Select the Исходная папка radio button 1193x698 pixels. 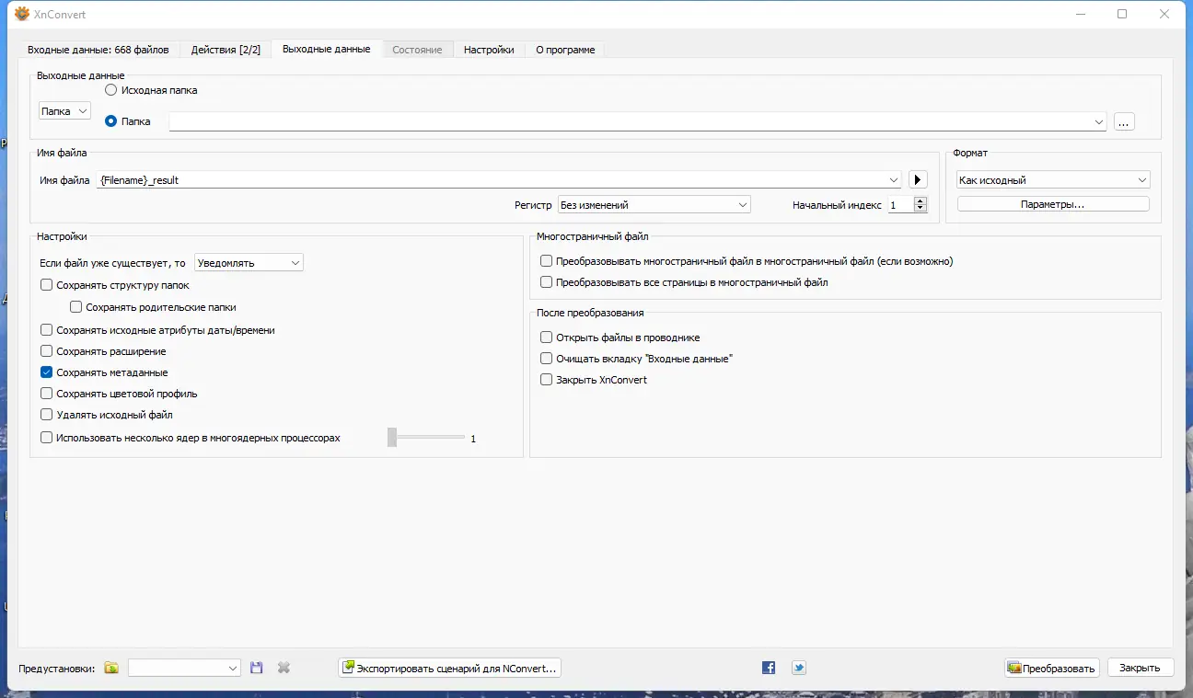[x=111, y=90]
